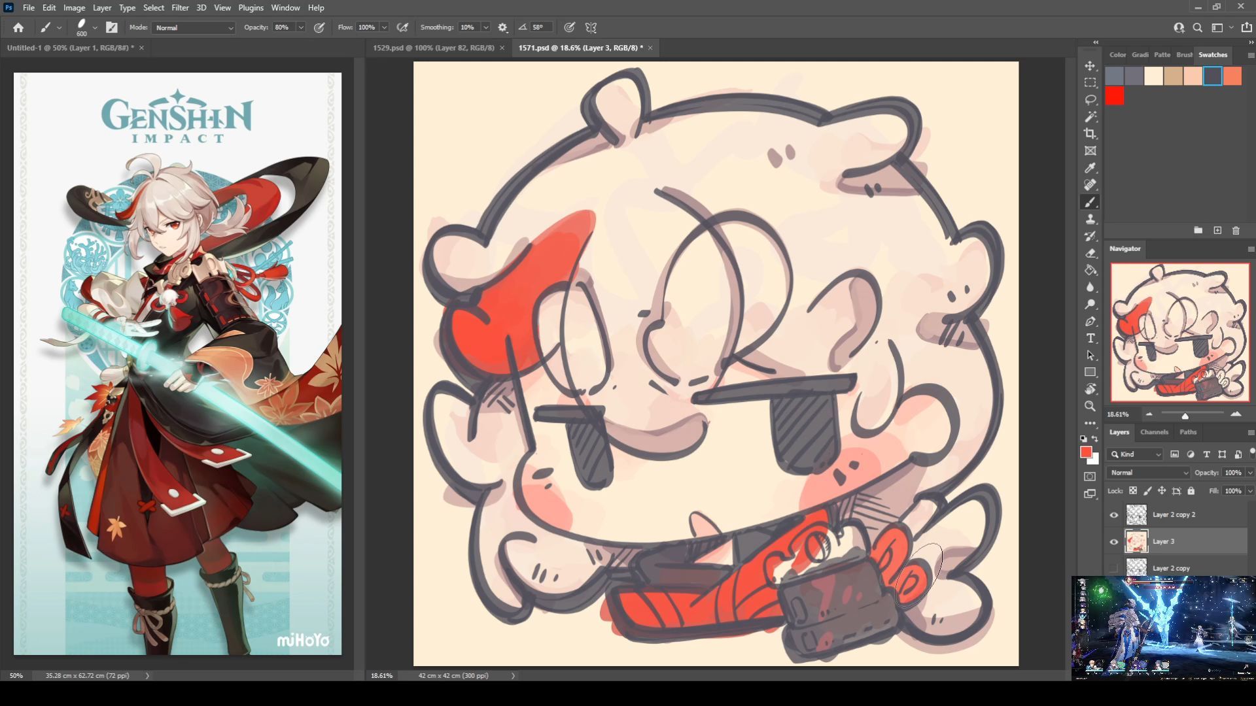Hide Layer 2 copy 2 visibility
The width and height of the screenshot is (1256, 706).
coord(1114,515)
